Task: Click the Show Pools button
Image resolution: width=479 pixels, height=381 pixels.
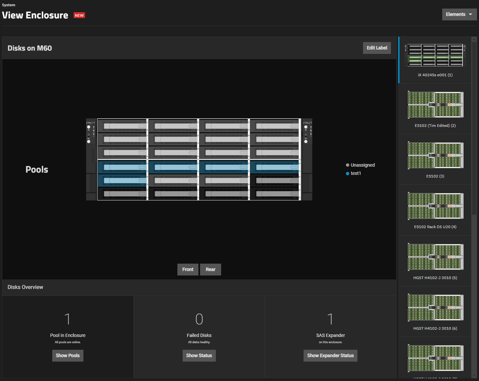Action: tap(68, 356)
